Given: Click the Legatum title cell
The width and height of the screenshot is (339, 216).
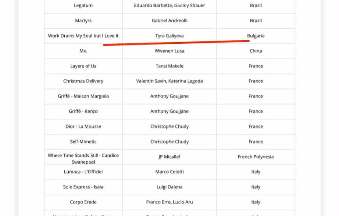Looking at the screenshot, I should pos(83,6).
